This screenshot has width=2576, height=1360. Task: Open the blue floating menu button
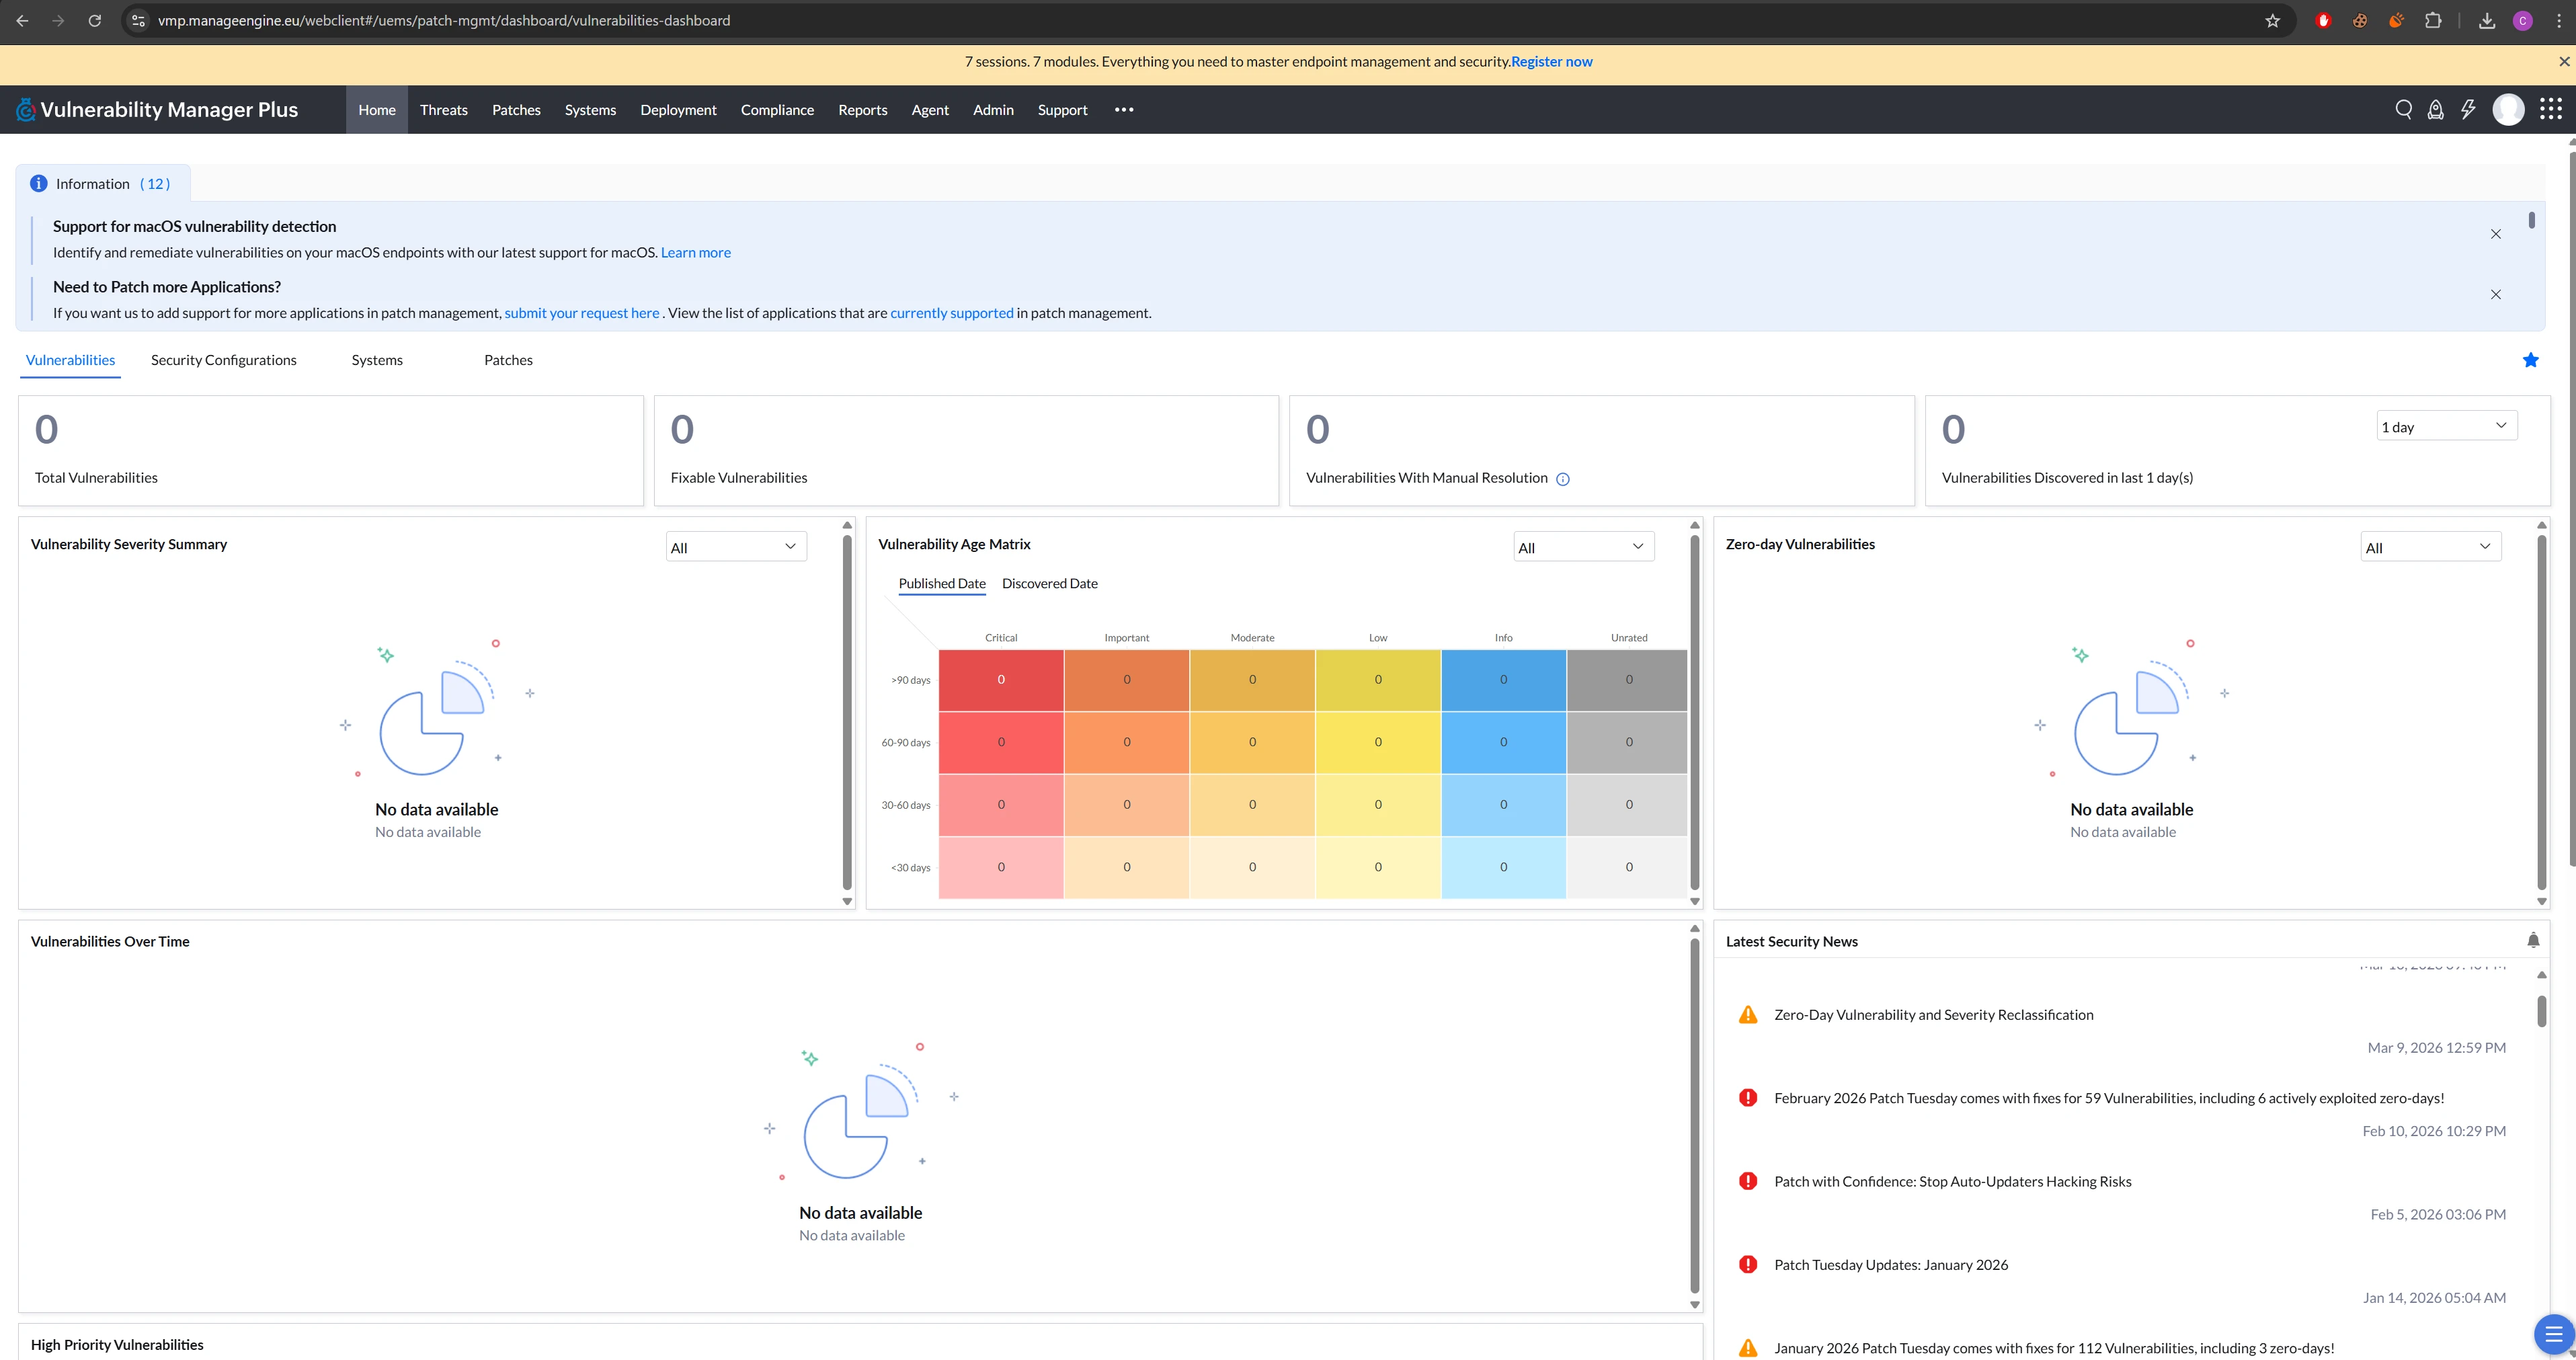pos(2554,1334)
